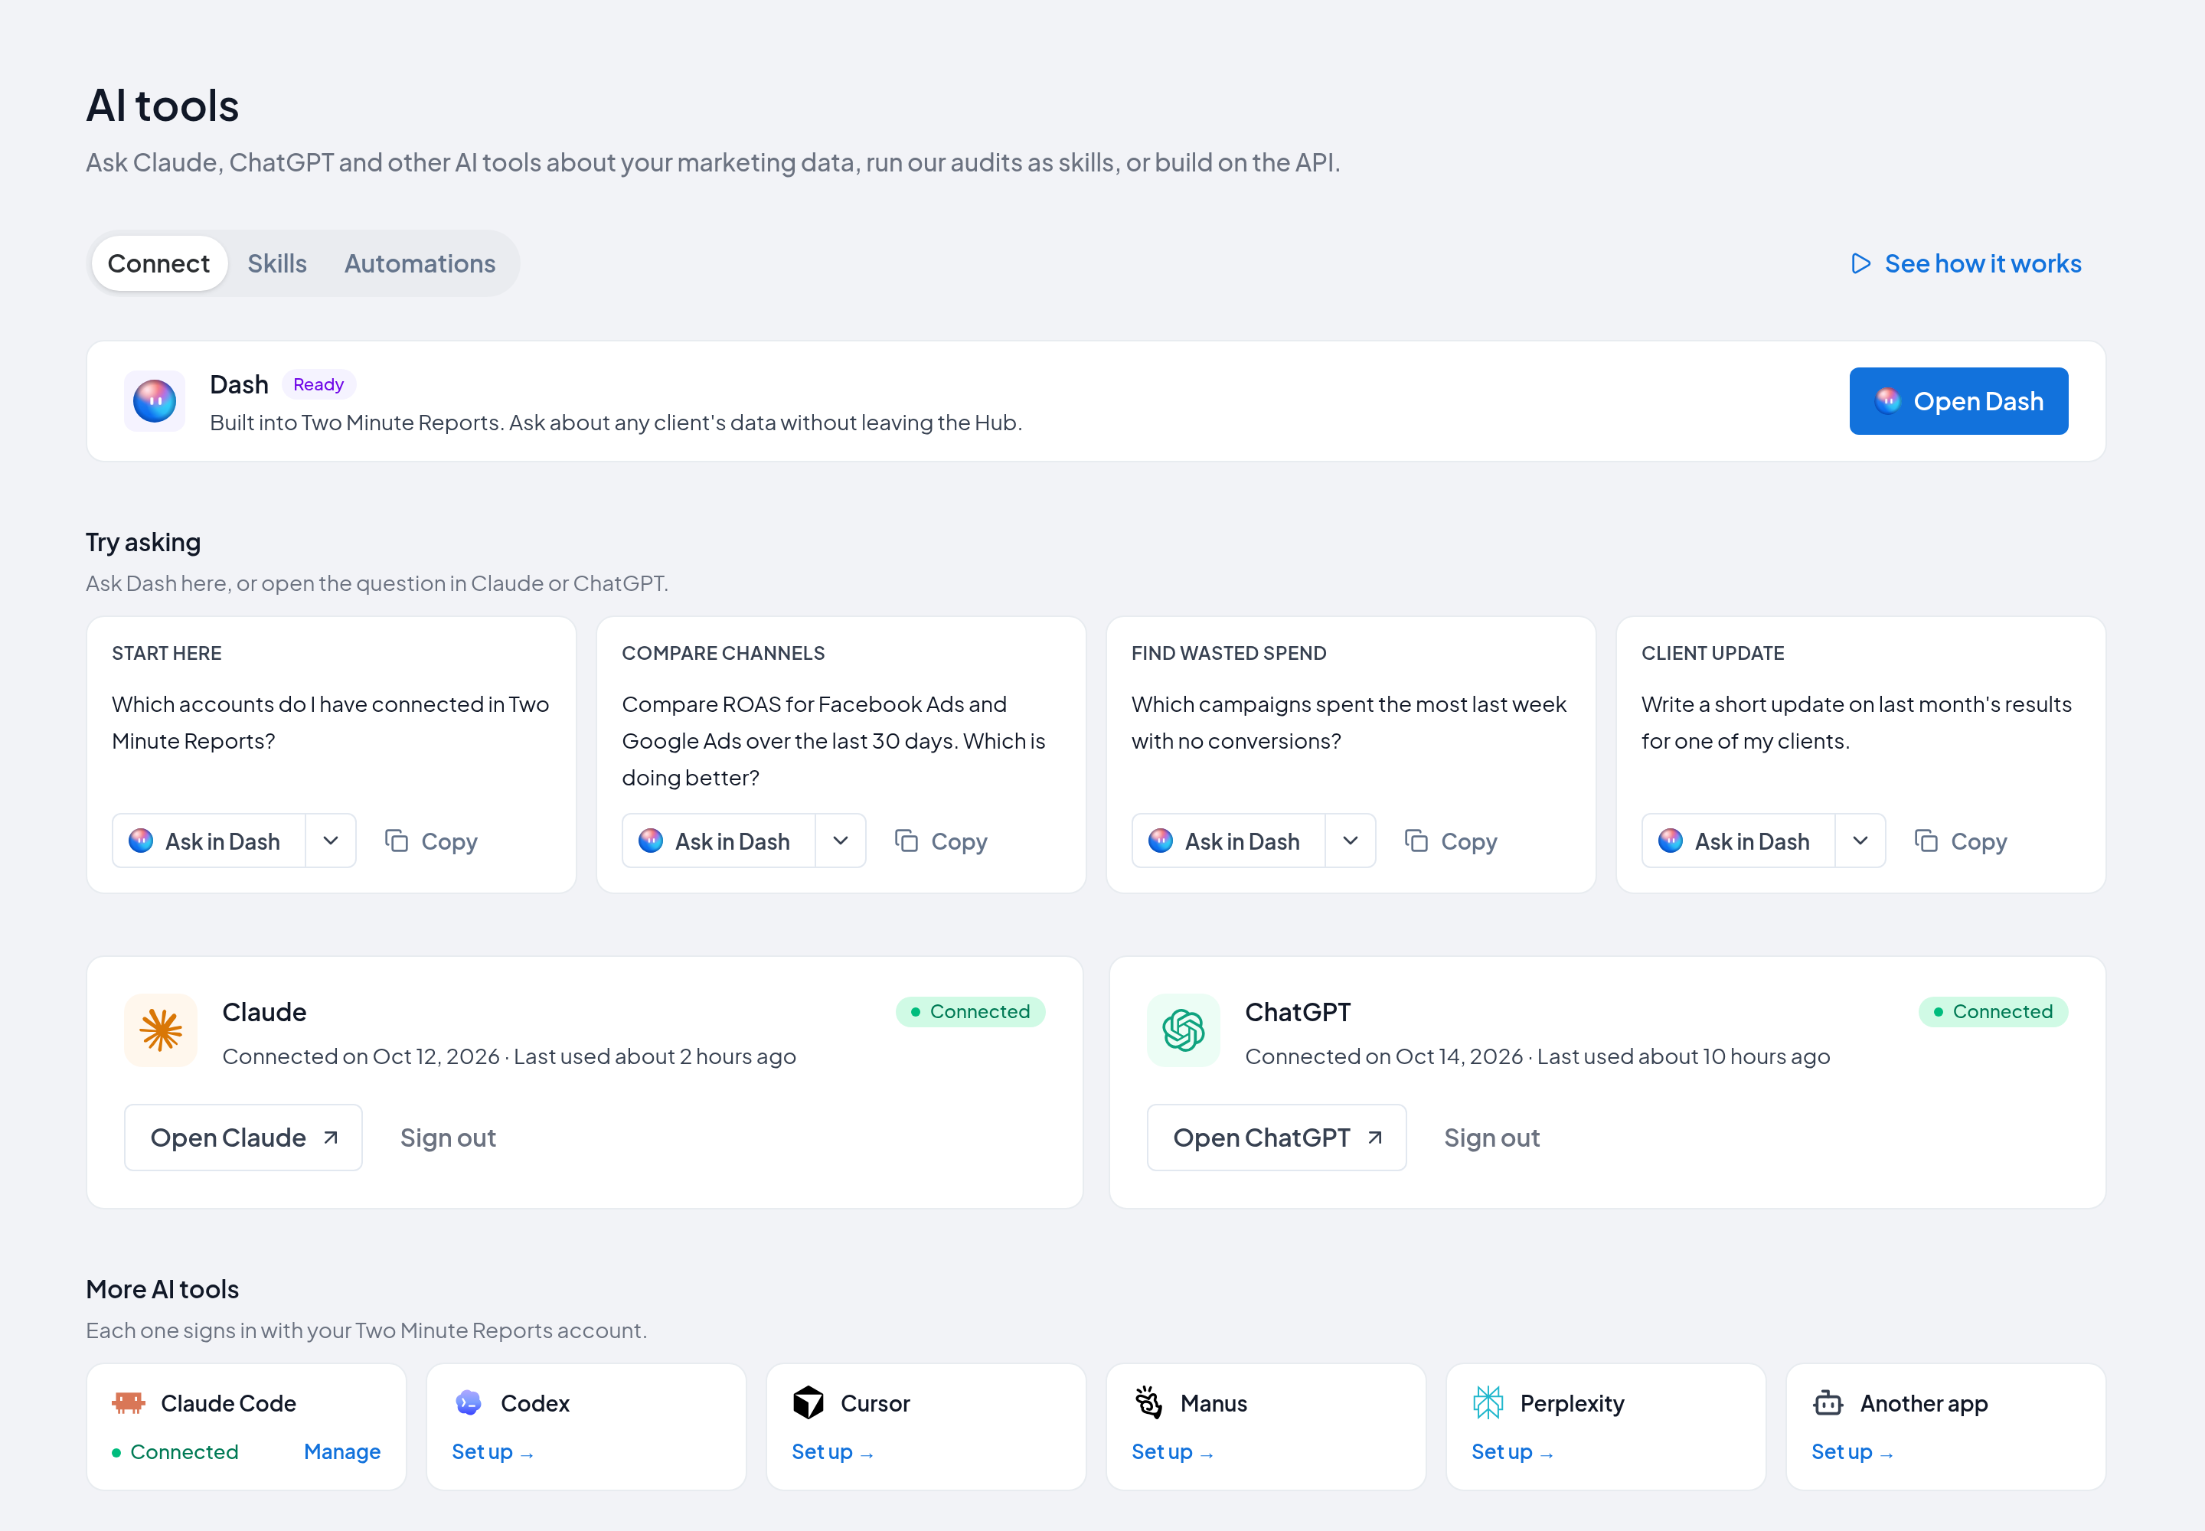Open Dash with the blue button
The image size is (2205, 1531).
coord(1958,401)
